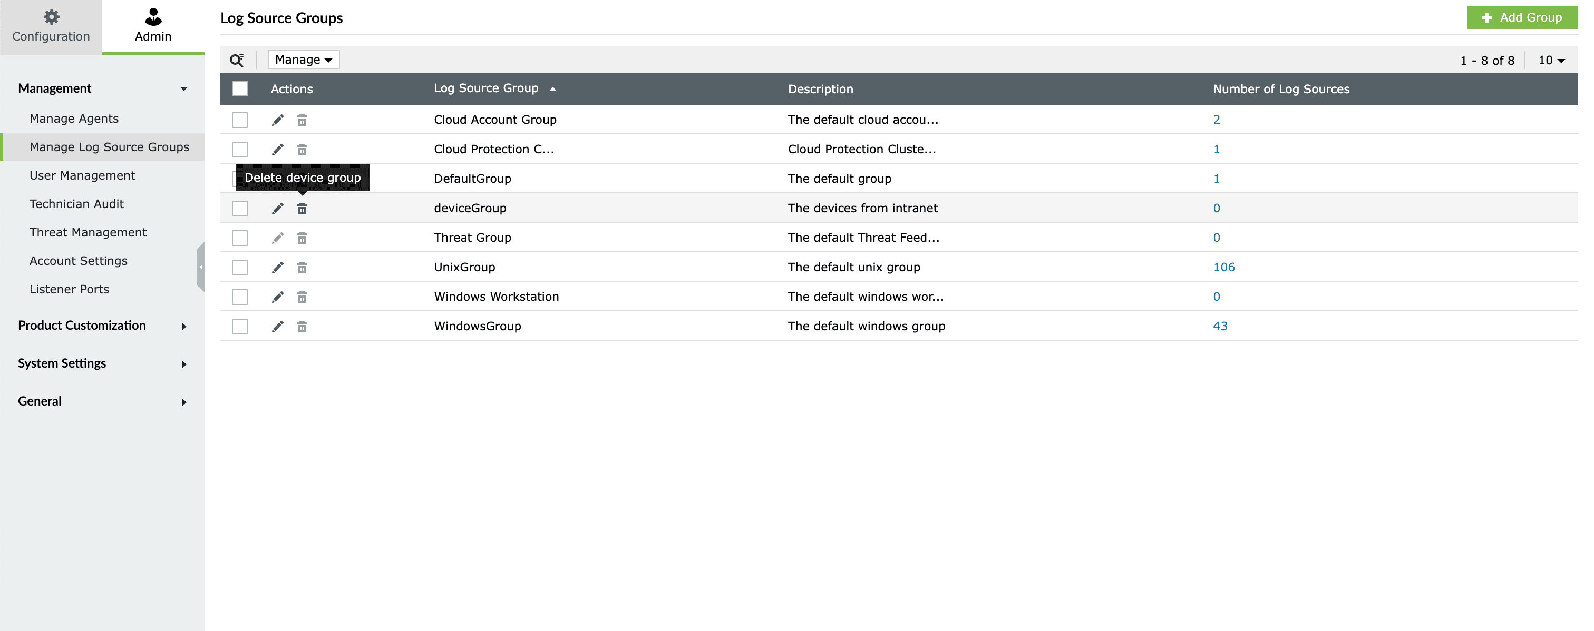Open Account Settings
The width and height of the screenshot is (1594, 631).
coord(78,261)
